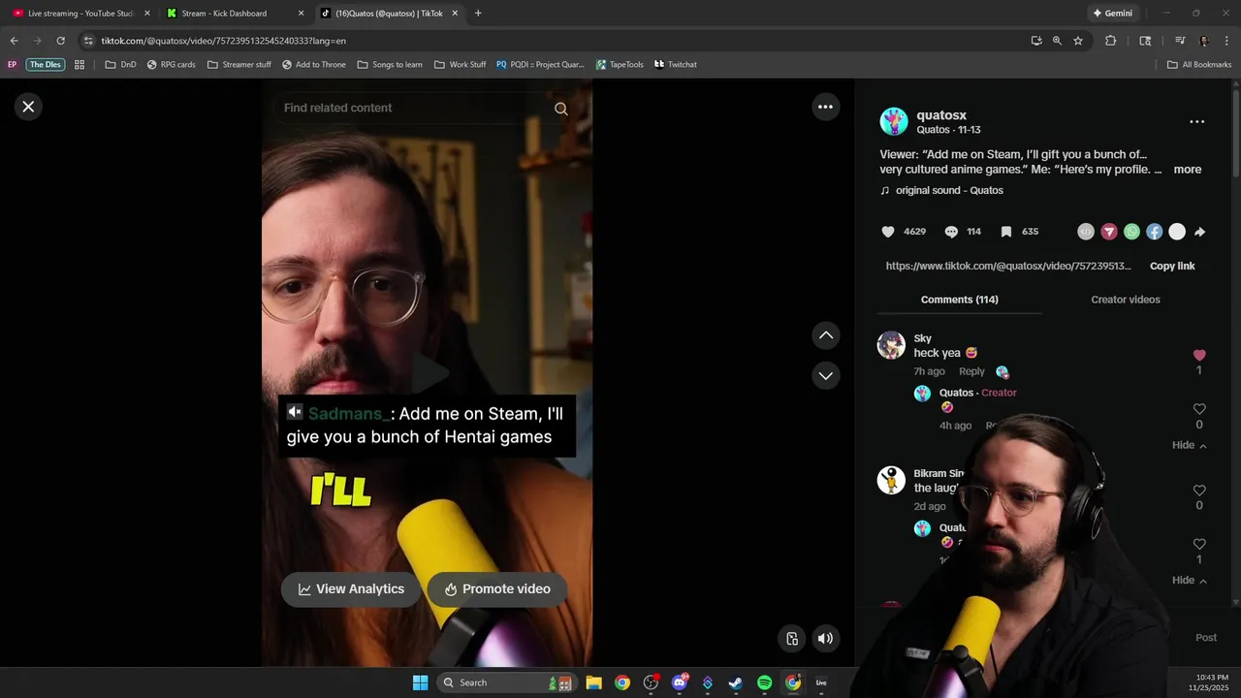
Task: Open the Streamer stuff bookmarks folder
Action: click(239, 65)
